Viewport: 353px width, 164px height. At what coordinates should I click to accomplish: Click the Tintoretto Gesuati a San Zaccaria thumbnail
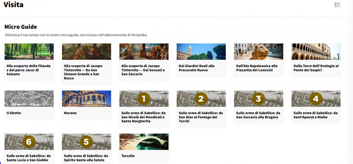click(x=144, y=52)
